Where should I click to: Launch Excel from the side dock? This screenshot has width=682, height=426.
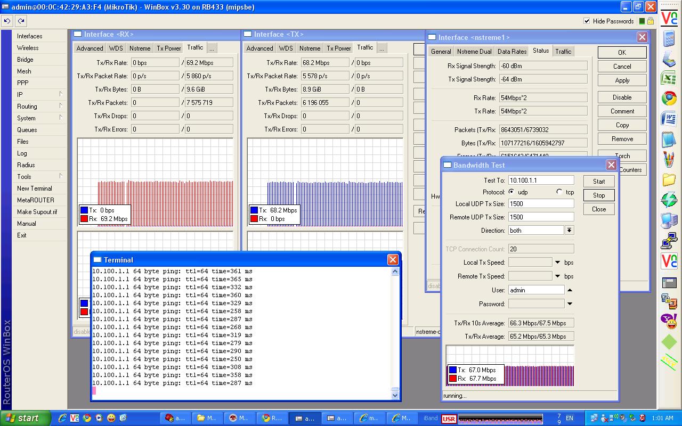[669, 78]
